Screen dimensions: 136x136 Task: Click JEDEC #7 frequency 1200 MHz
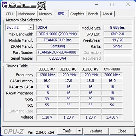click(47, 75)
